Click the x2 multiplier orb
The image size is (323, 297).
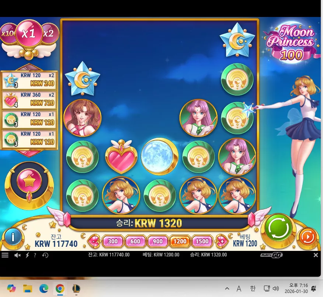coord(50,33)
